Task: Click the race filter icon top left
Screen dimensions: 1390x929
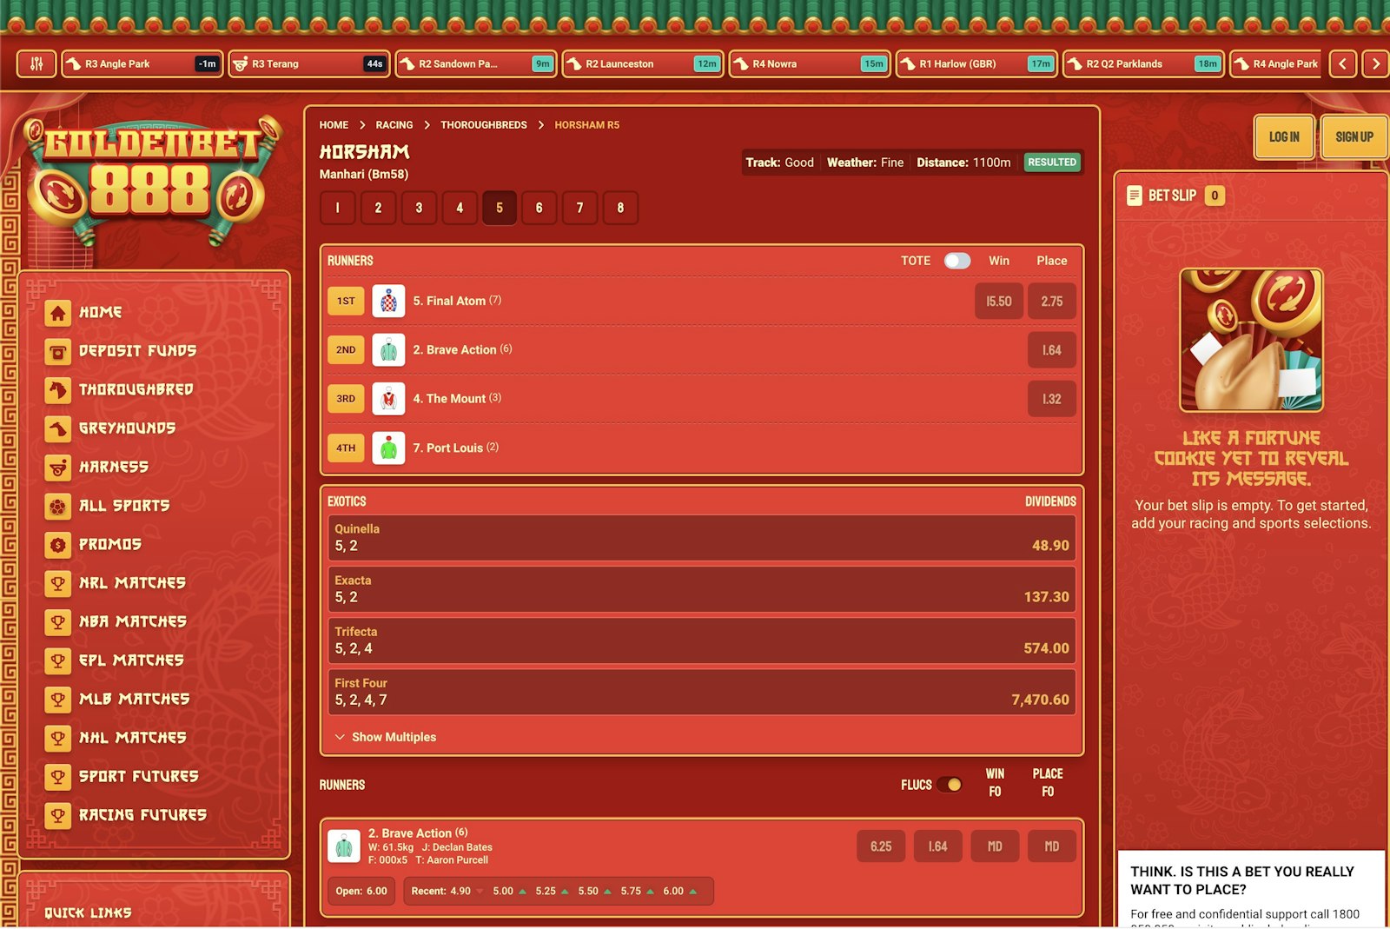Action: click(x=36, y=63)
